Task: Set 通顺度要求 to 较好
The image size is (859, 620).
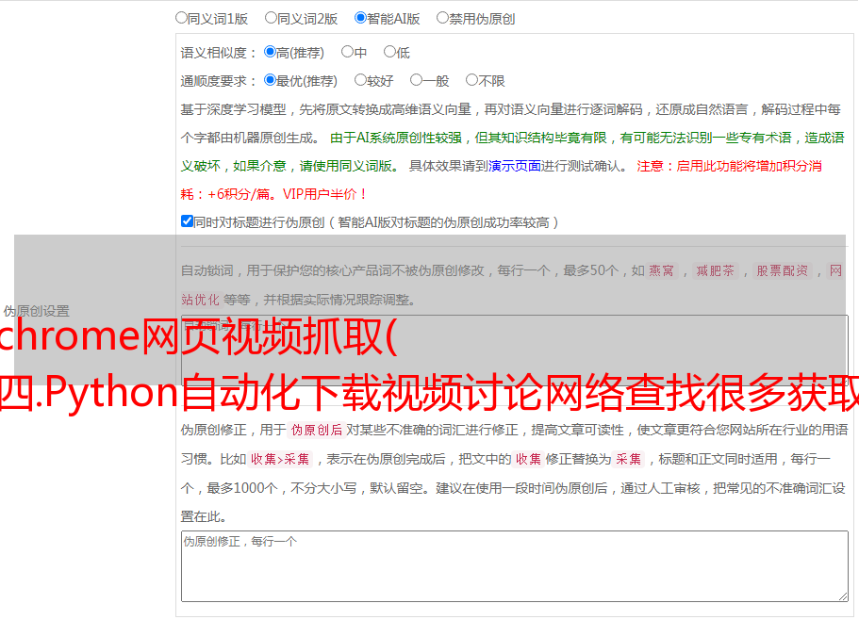Action: [x=360, y=80]
